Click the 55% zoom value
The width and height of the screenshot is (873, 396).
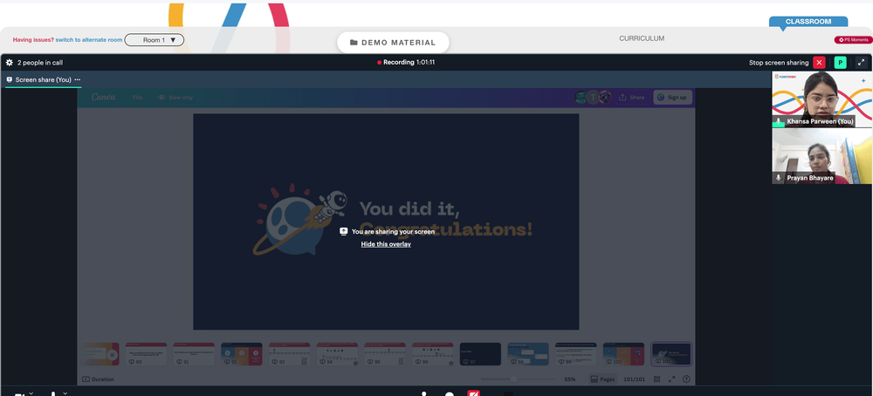coord(569,379)
